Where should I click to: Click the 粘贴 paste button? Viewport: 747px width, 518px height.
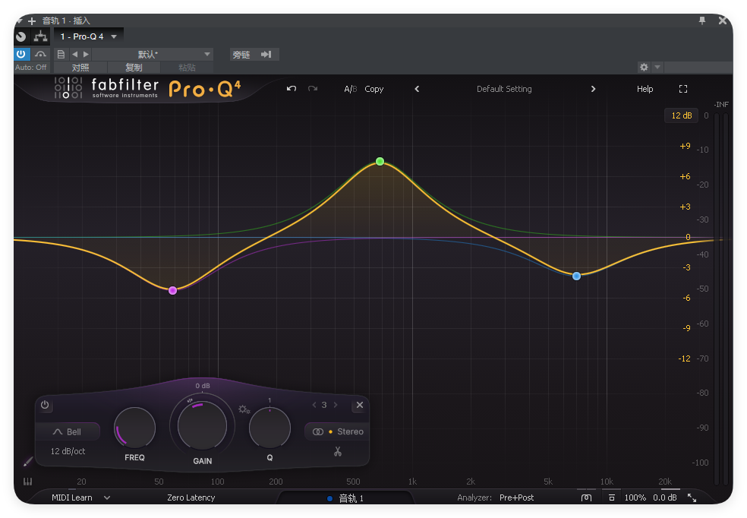click(x=187, y=68)
